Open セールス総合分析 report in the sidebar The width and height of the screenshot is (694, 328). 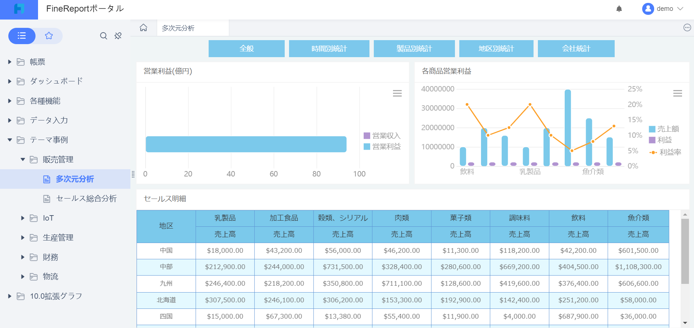point(86,199)
